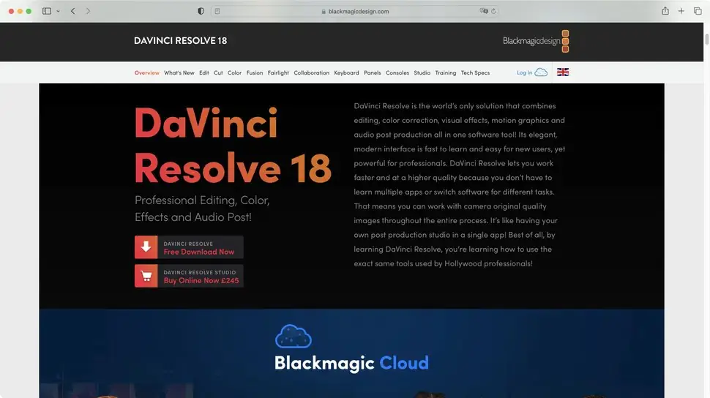
Task: Open the Keyboard tab
Action: coord(346,73)
